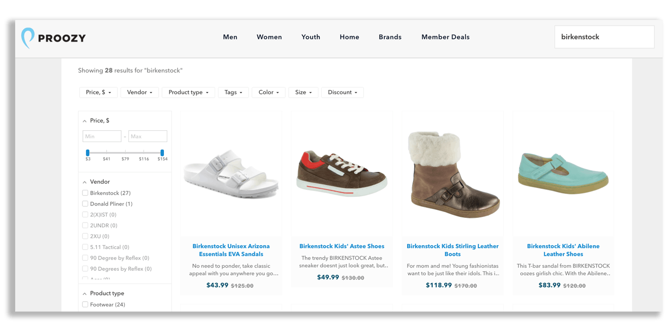Image resolution: width=672 pixels, height=331 pixels.
Task: Open the Discount filter dropdown
Action: pyautogui.click(x=342, y=92)
